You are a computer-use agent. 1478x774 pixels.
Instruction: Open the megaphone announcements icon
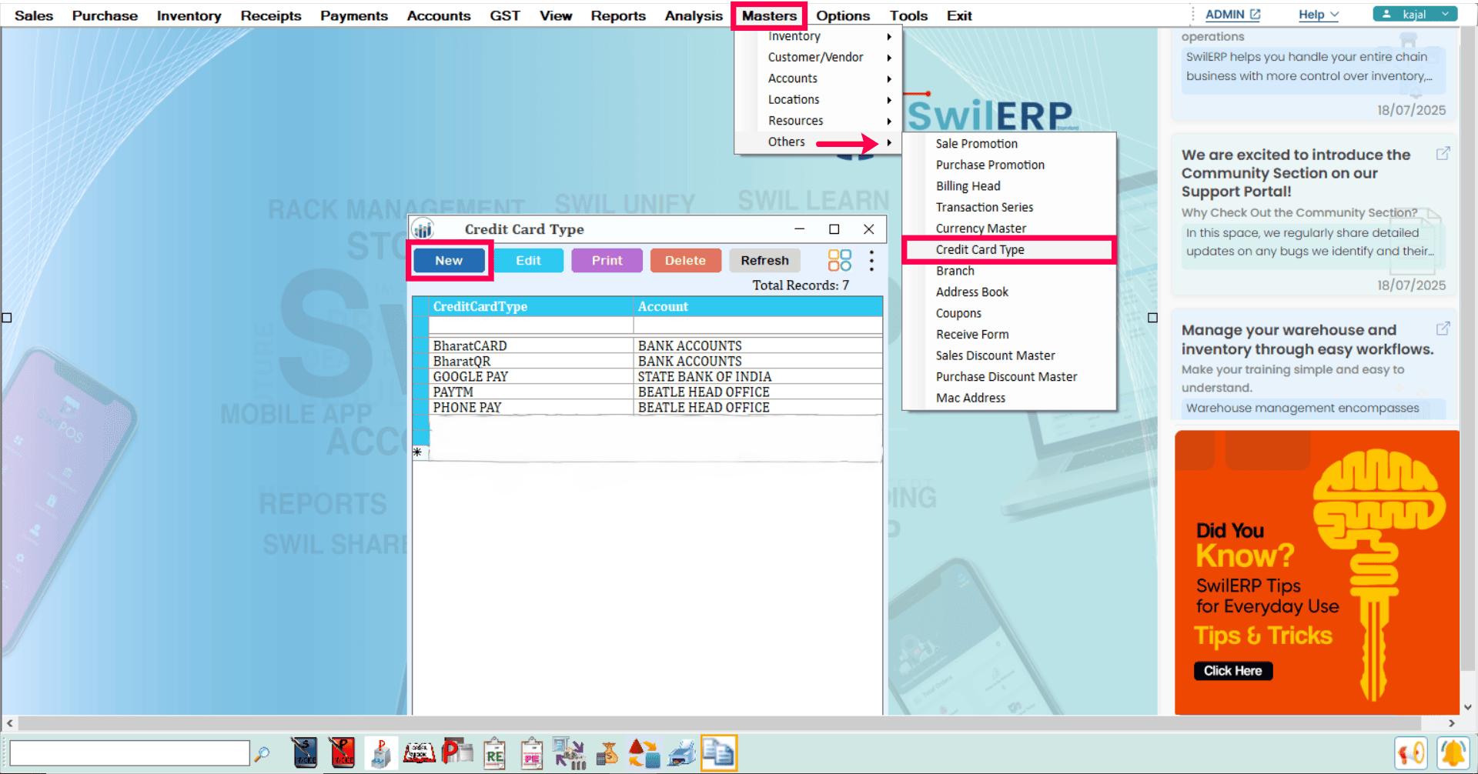pyautogui.click(x=1410, y=753)
